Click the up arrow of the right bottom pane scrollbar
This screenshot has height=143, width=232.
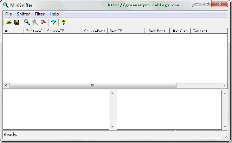(225, 93)
